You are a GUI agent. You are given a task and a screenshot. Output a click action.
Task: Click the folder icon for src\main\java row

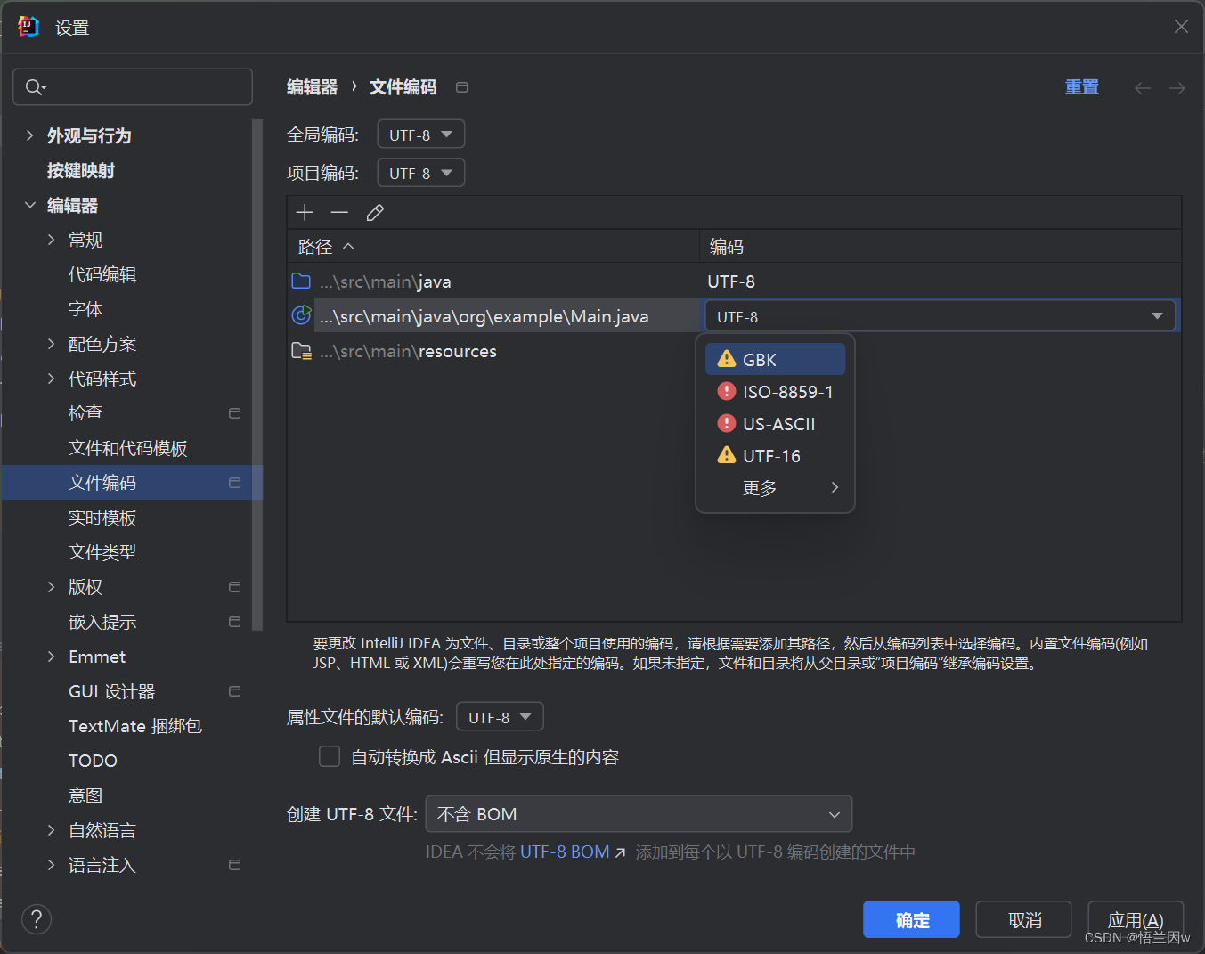[301, 281]
